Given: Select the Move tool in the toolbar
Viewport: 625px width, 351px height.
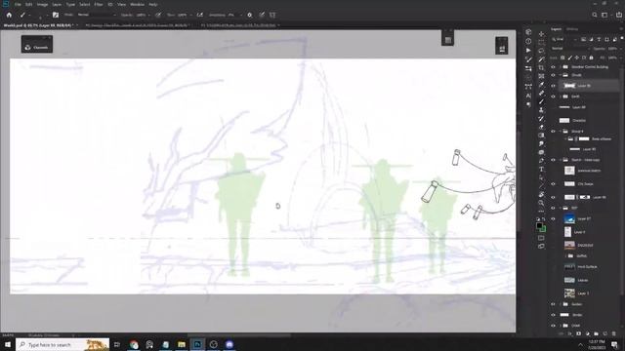Looking at the screenshot, I should tap(541, 34).
